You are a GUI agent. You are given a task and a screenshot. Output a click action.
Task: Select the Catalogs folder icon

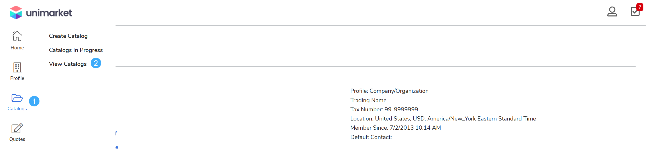click(17, 98)
